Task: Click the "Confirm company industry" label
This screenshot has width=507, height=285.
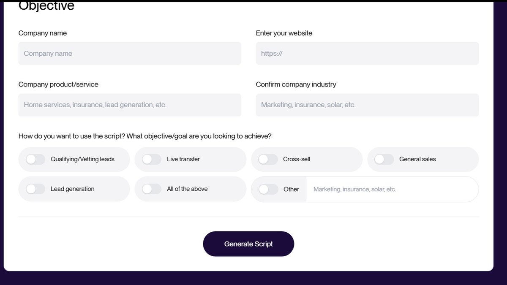Action: click(x=296, y=84)
